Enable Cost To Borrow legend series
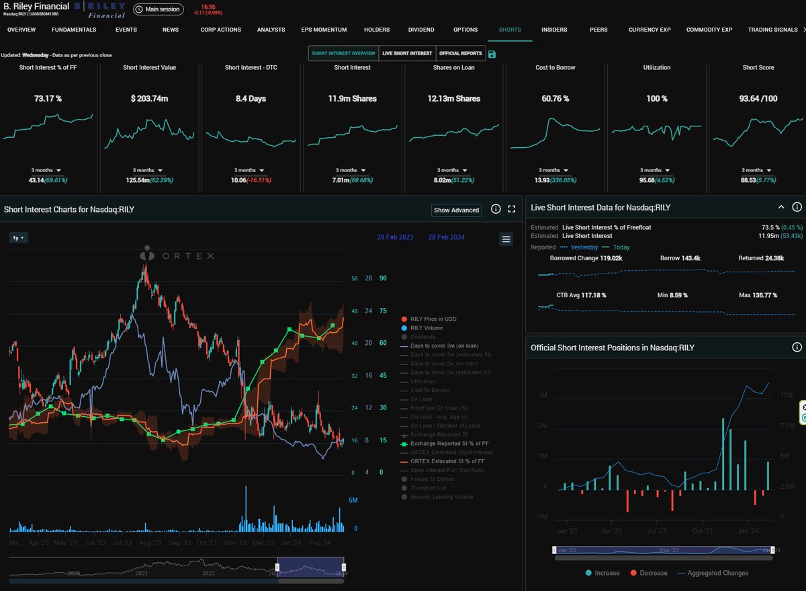The width and height of the screenshot is (806, 591). [425, 390]
